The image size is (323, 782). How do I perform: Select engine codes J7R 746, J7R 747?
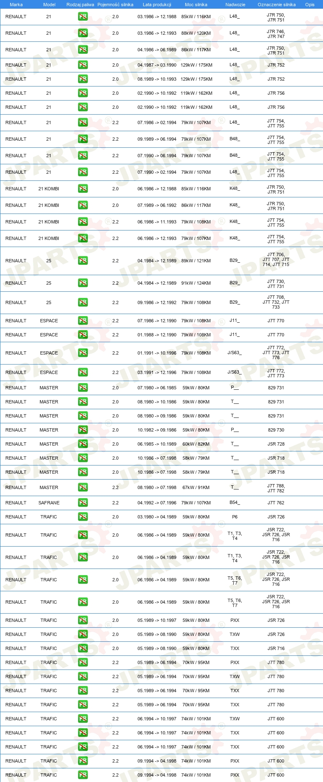(x=276, y=34)
